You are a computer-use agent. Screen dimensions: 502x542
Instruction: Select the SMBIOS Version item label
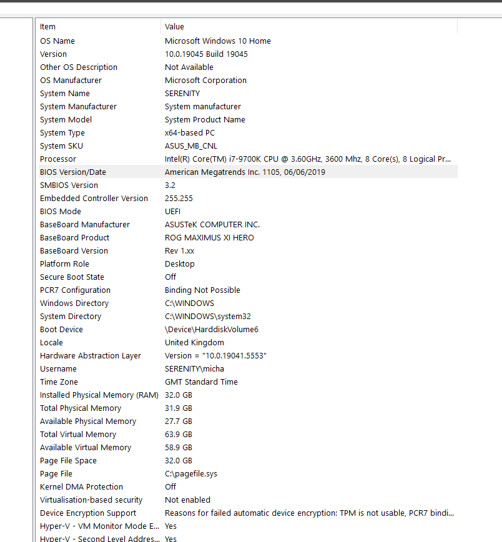[x=69, y=185]
